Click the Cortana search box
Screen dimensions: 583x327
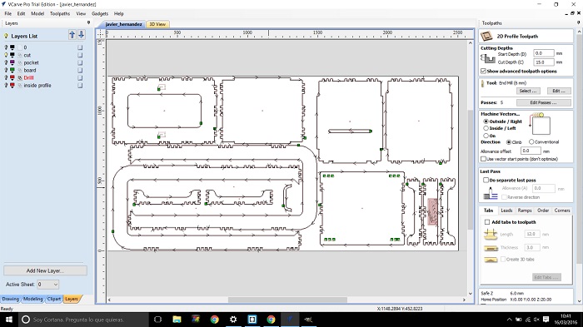pyautogui.click(x=83, y=320)
